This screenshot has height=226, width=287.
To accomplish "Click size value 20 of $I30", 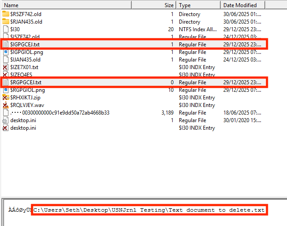I will 171,29.
